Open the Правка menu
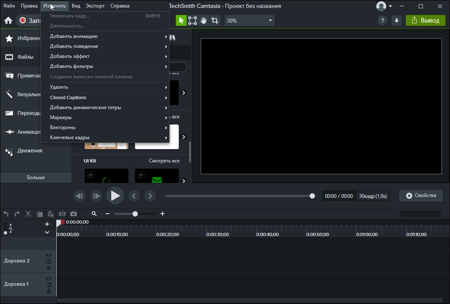This screenshot has width=450, height=304. click(29, 6)
